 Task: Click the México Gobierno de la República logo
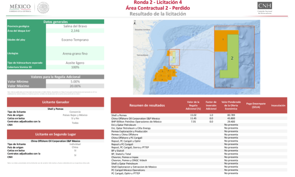pyautogui.click(x=20, y=8)
